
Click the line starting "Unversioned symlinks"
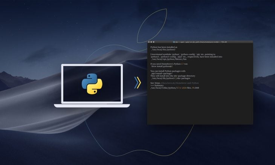(x=183, y=54)
